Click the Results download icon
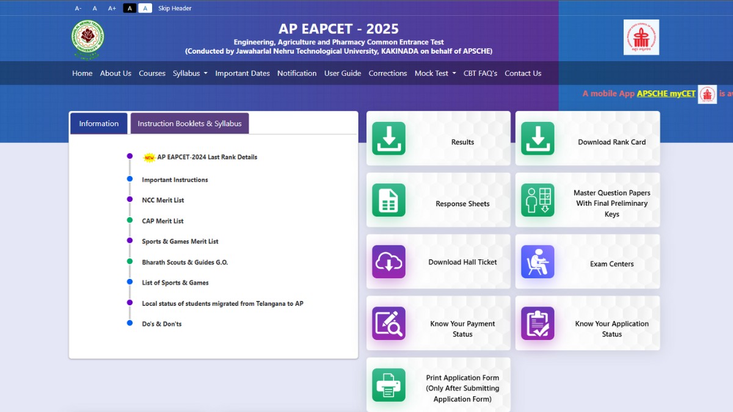Viewport: 733px width, 412px height. [388, 139]
